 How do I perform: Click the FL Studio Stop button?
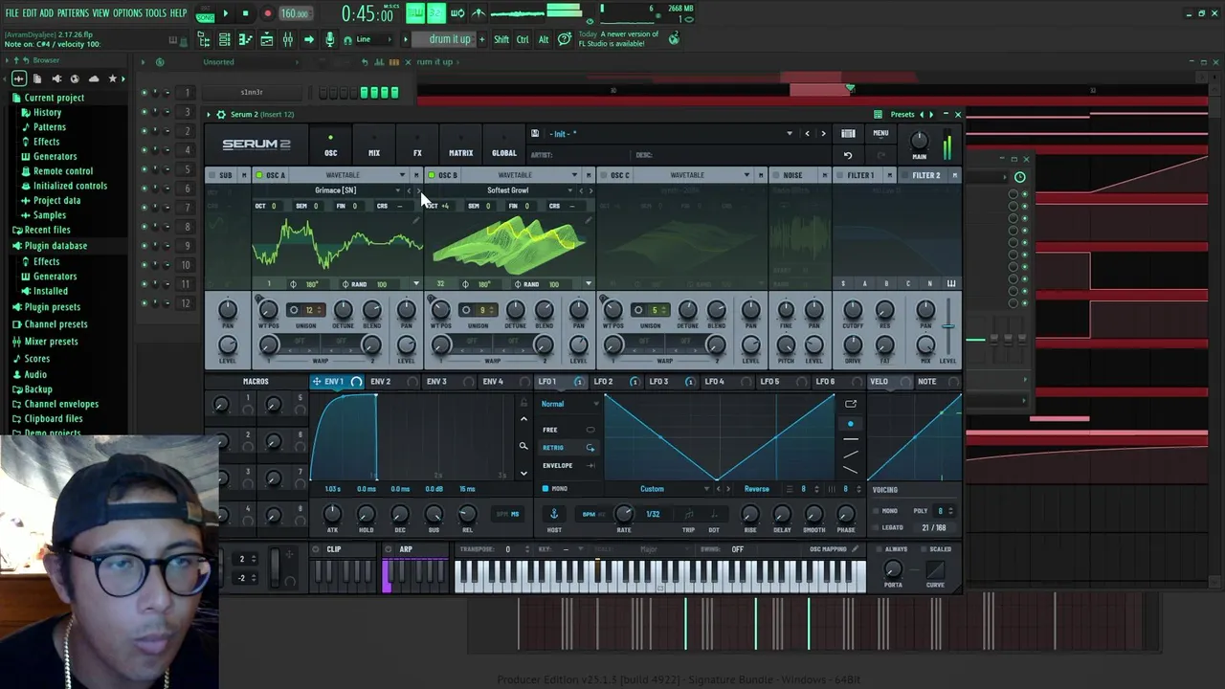245,13
